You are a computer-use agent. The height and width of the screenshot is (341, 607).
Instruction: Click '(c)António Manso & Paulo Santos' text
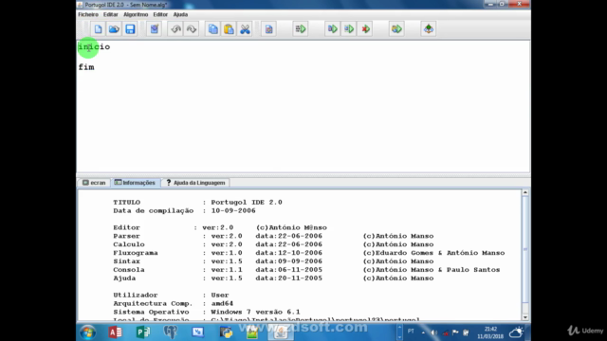point(432,270)
